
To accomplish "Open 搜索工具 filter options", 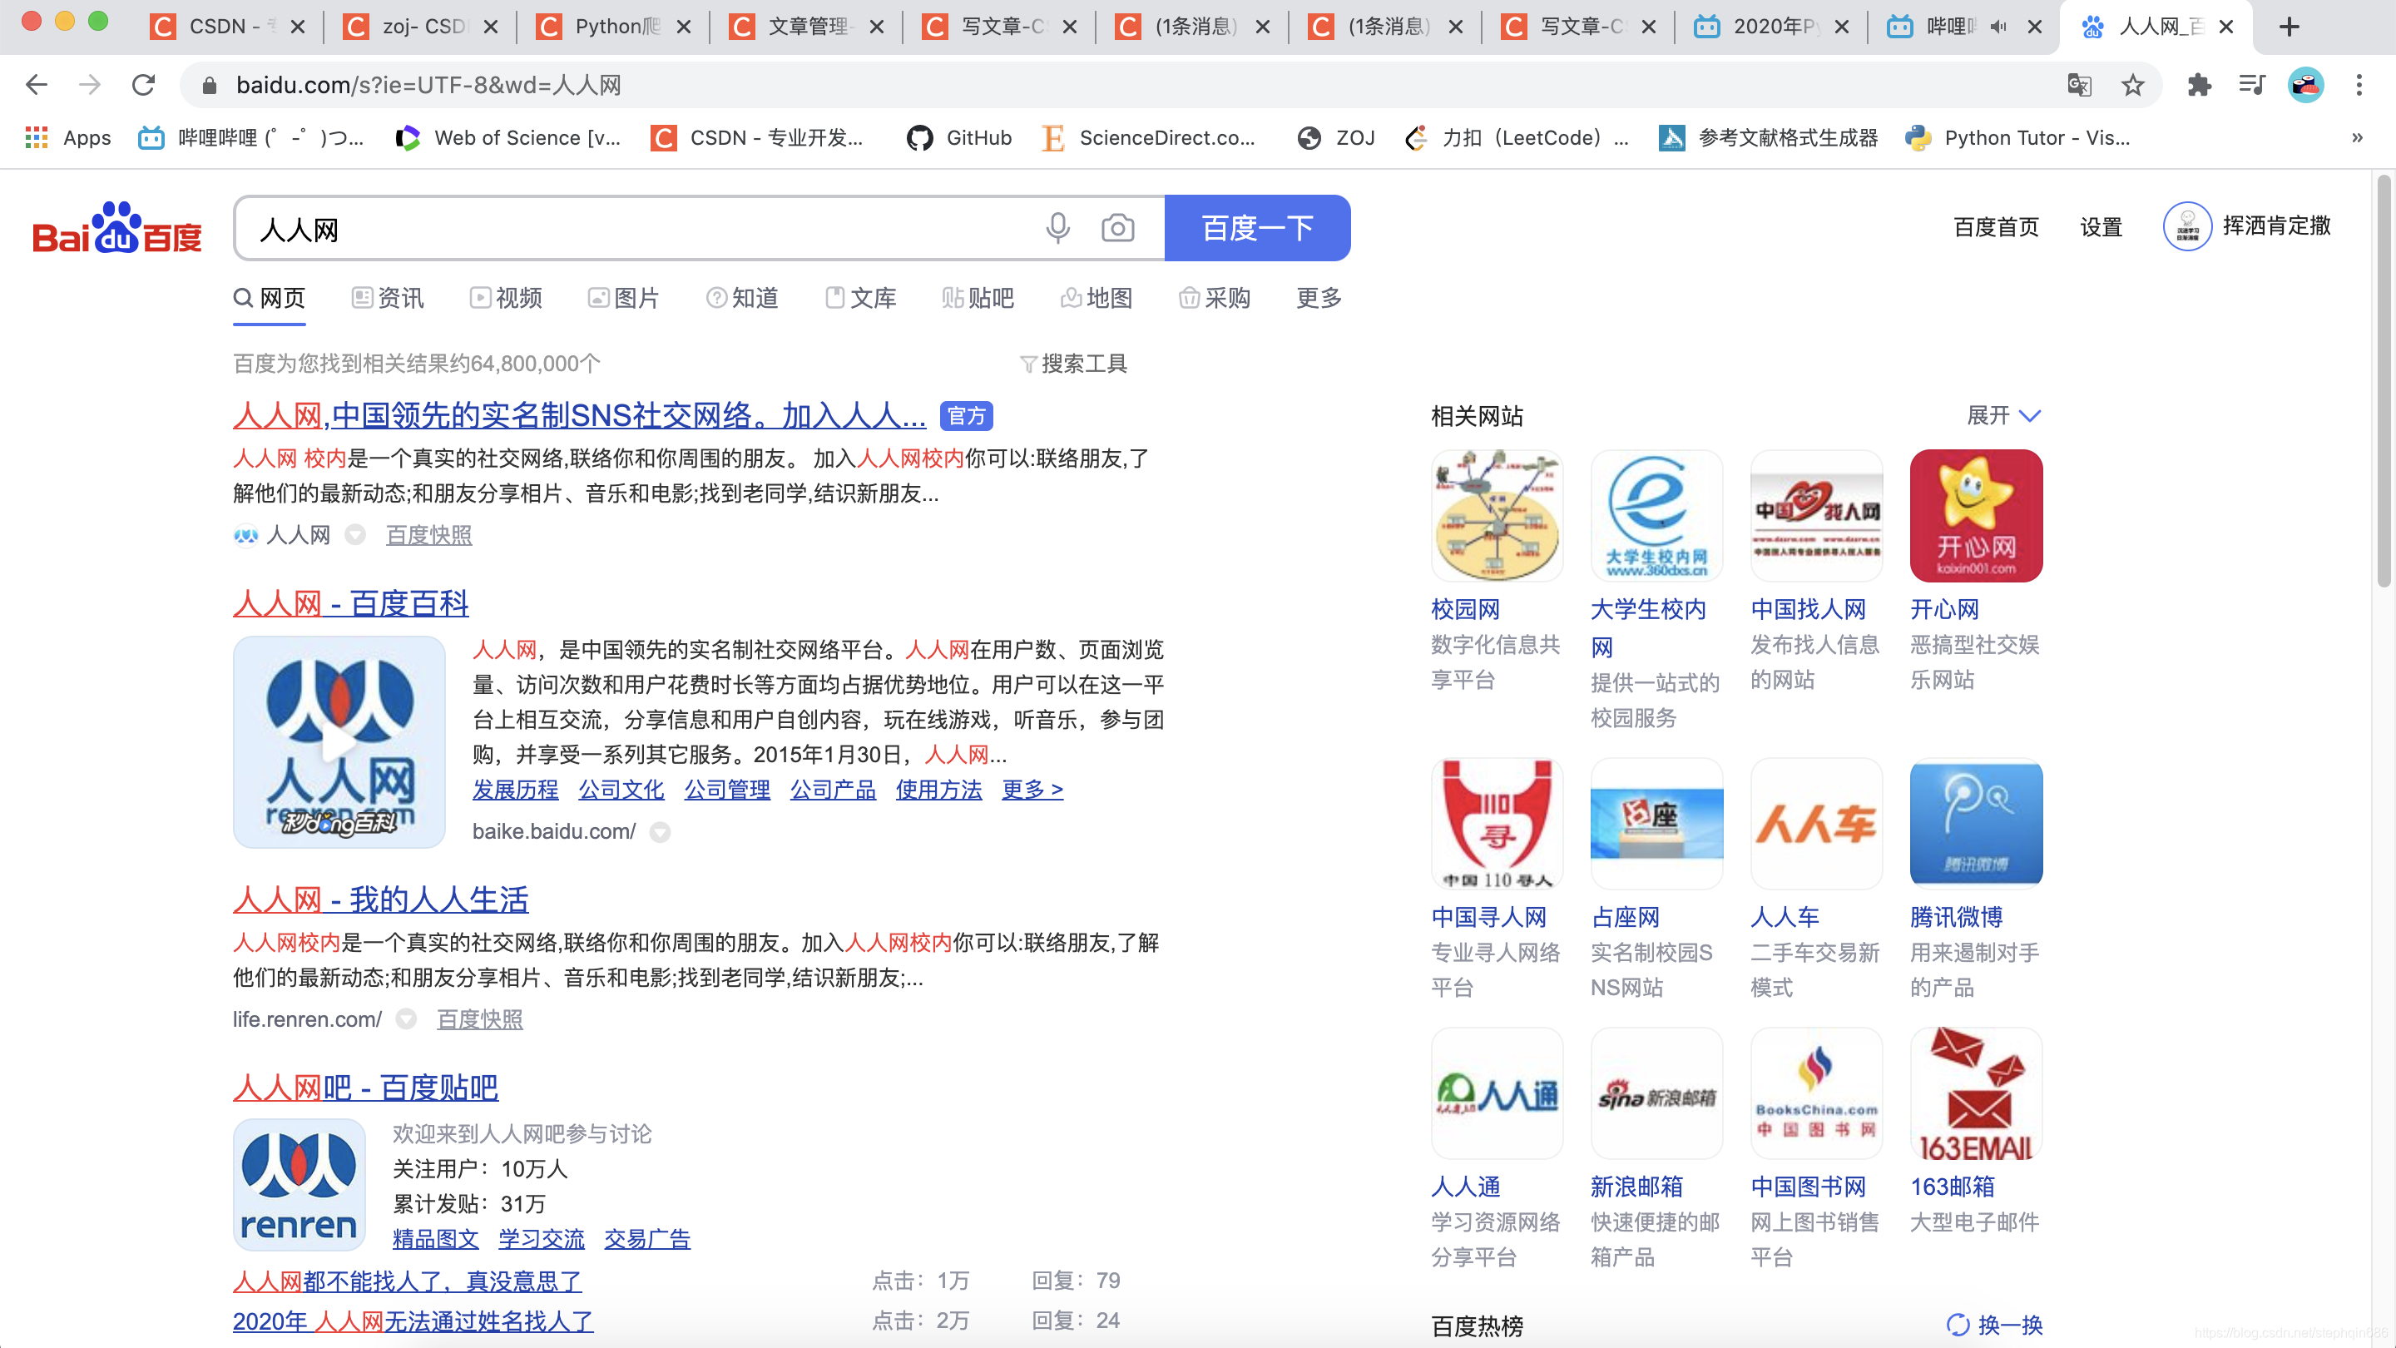I will click(1073, 364).
